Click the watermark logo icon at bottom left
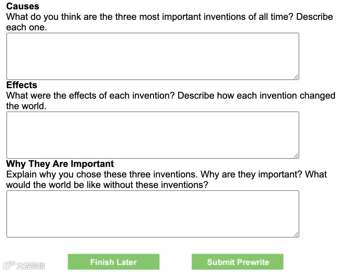Screen dimensions: 346x272 pyautogui.click(x=9, y=265)
